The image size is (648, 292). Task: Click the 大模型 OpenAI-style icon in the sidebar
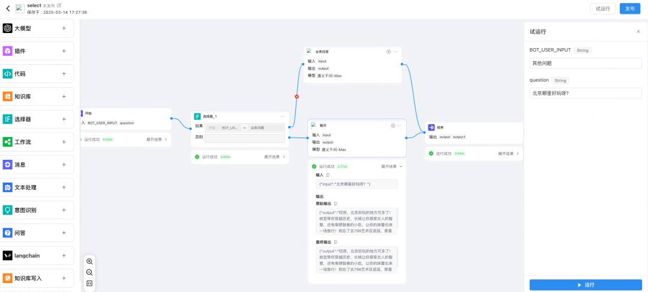(x=7, y=28)
